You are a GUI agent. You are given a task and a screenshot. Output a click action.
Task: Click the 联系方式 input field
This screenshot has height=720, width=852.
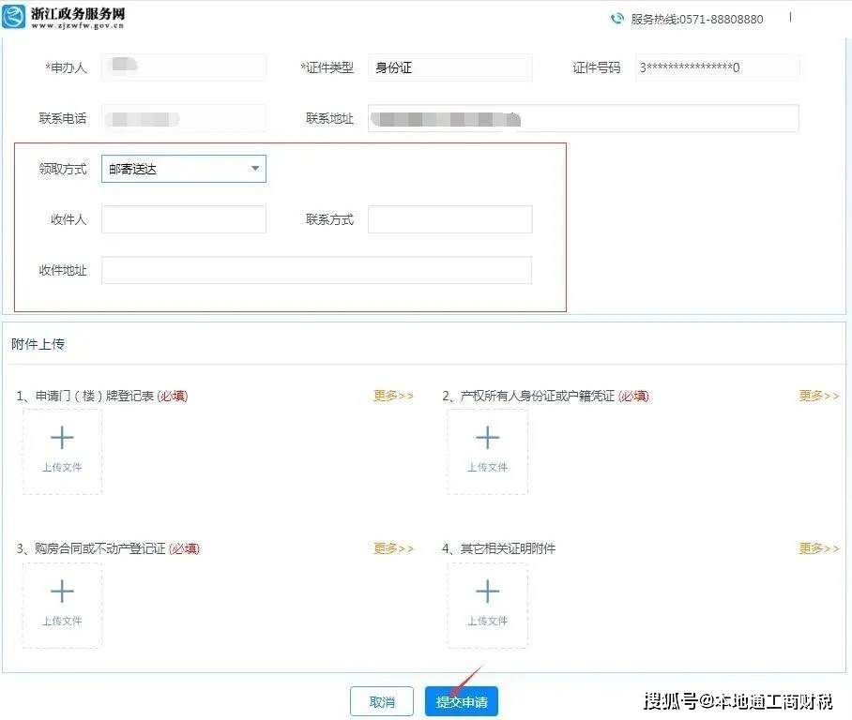(450, 219)
